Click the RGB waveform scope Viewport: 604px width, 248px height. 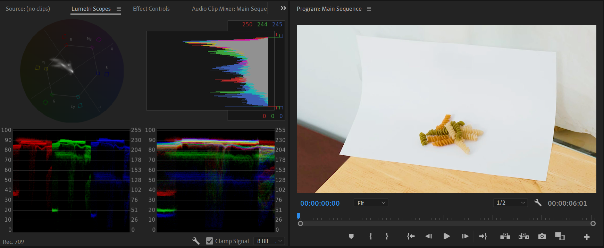point(216,180)
